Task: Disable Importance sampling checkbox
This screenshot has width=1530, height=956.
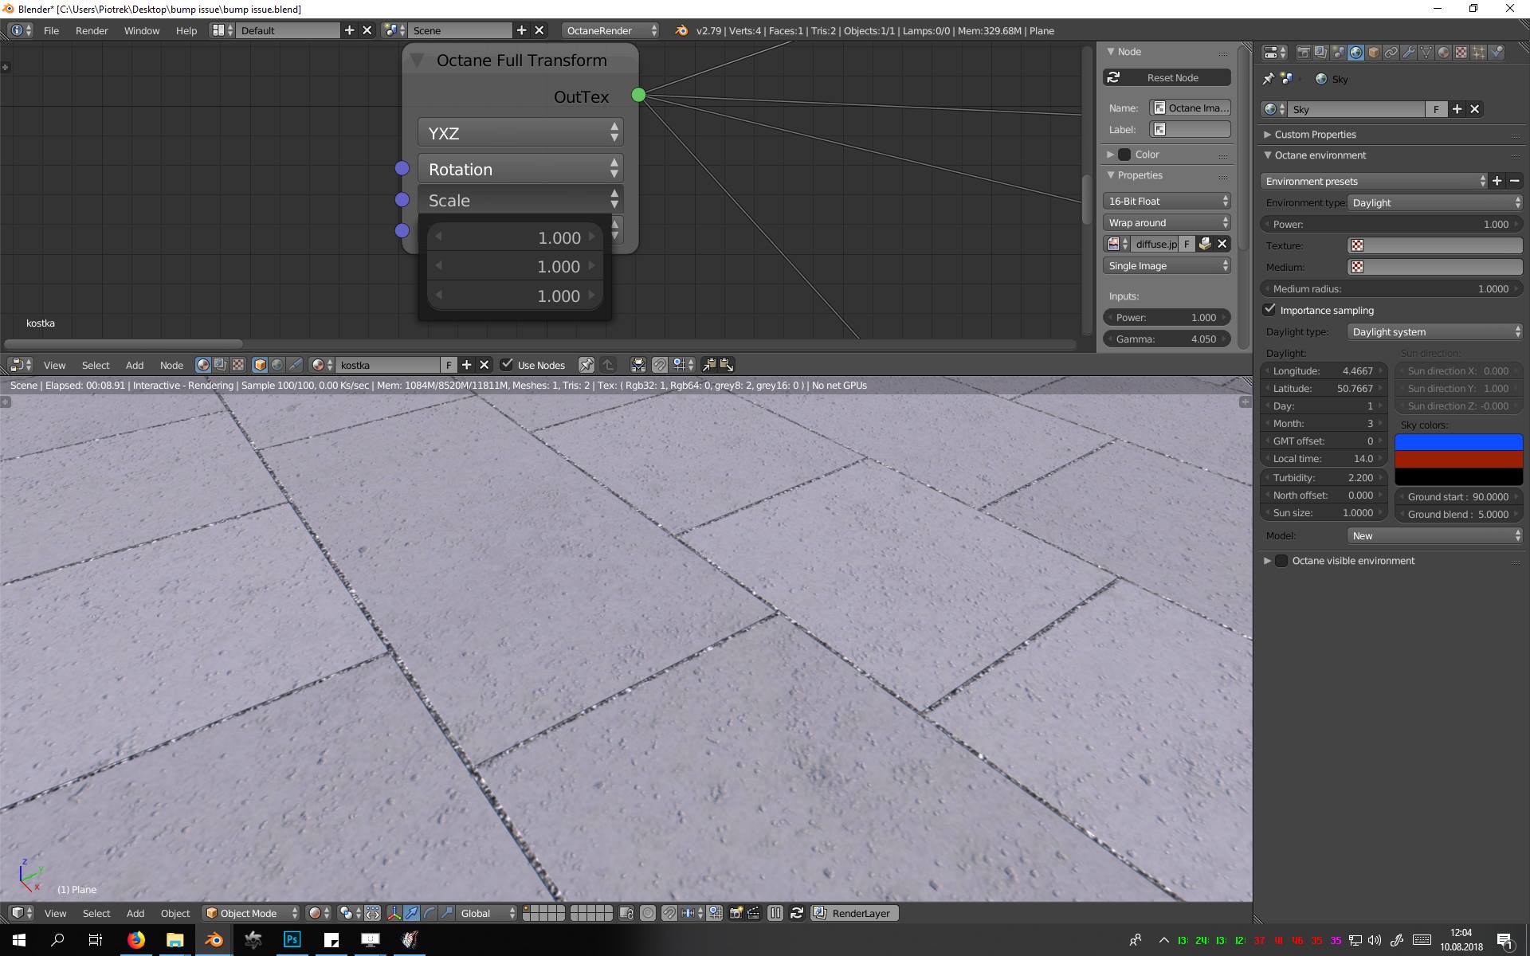Action: [1270, 310]
